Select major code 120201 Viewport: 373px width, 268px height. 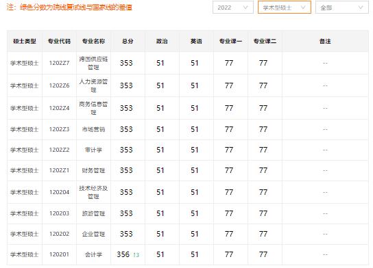point(59,254)
